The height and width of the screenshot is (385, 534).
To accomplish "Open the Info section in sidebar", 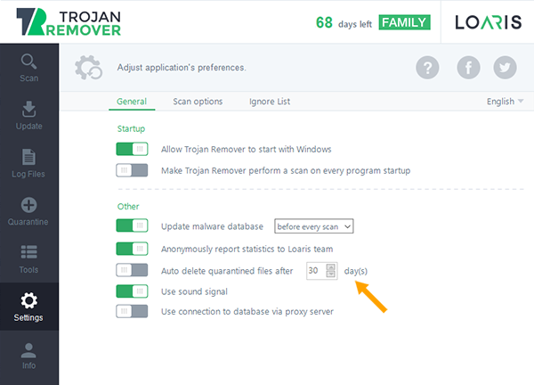I will 29,356.
